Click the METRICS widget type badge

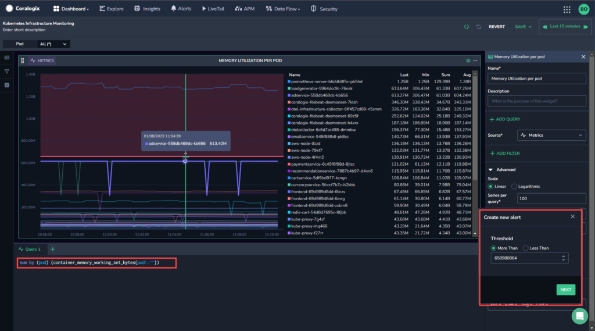coord(42,60)
